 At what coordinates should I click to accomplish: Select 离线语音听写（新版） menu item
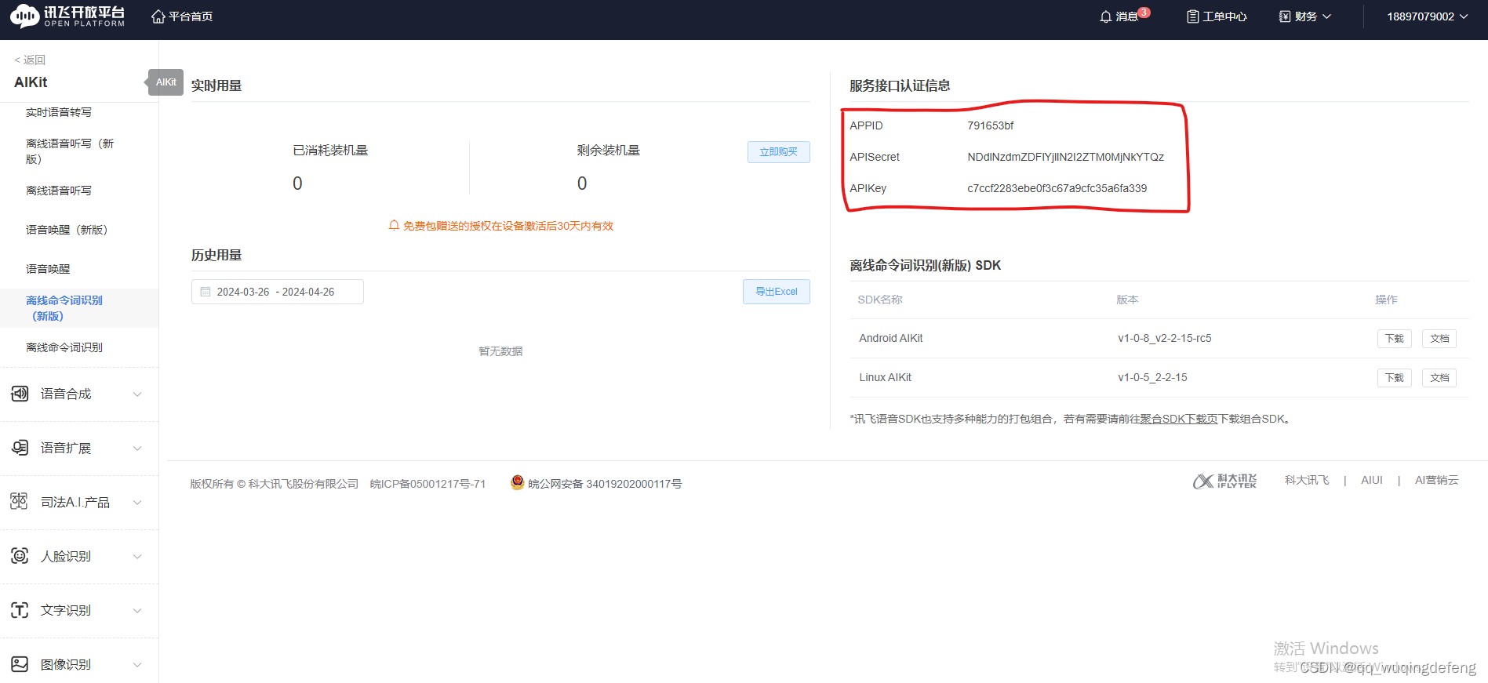(x=70, y=151)
